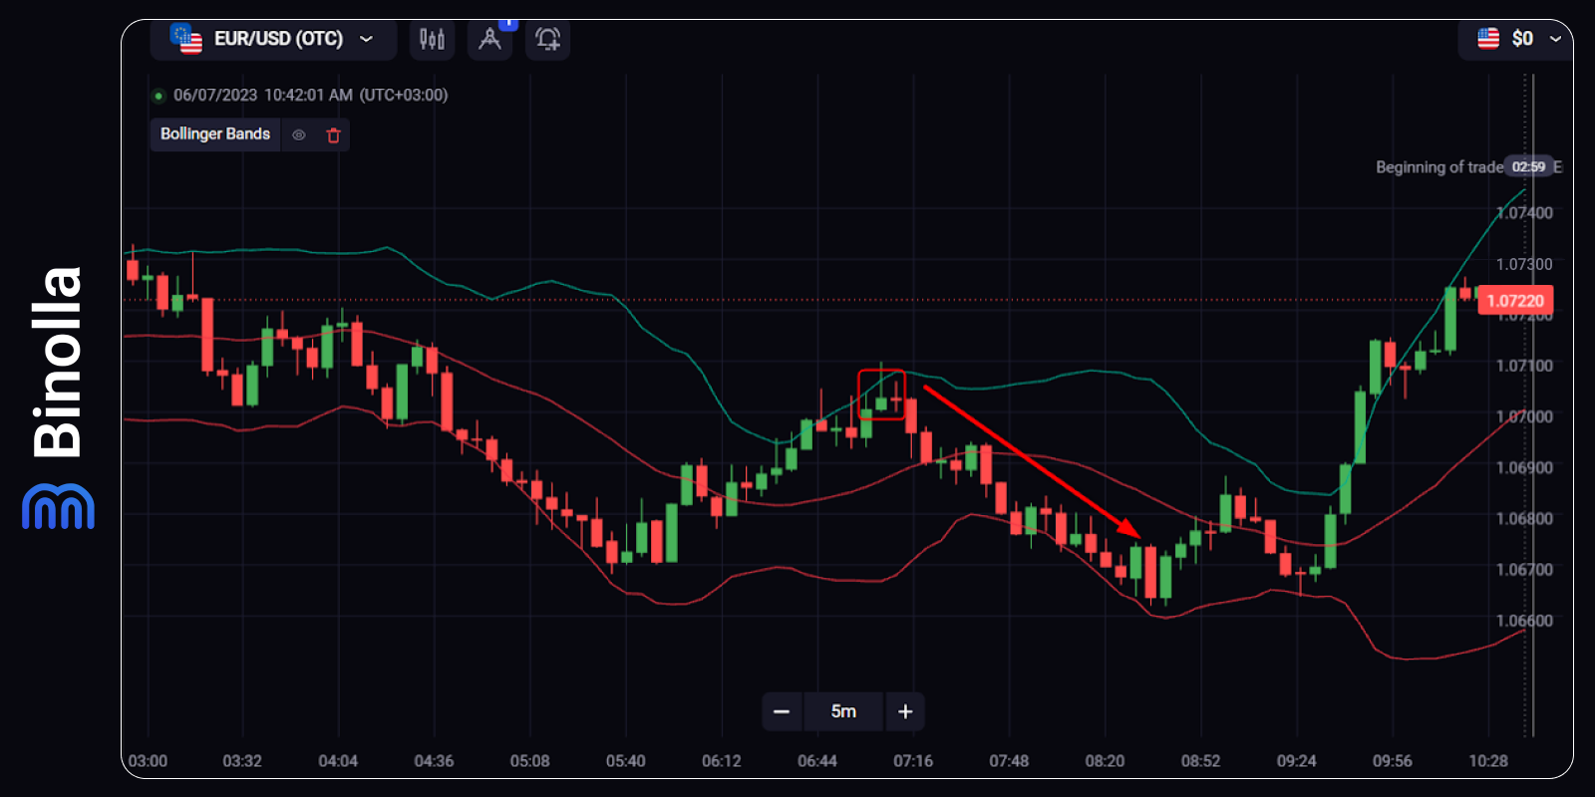Click the US flag currency icon
The image size is (1595, 797).
tap(1488, 38)
